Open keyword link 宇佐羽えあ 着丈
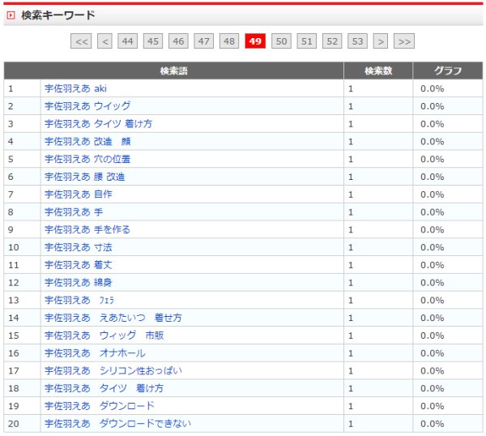The image size is (486, 436). coord(79,265)
